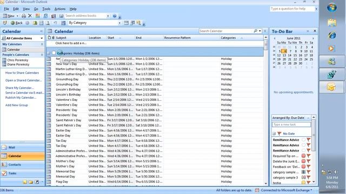Click the search magnifier in Search Calendar
Image resolution: width=346 pixels, height=194 pixels.
(x=255, y=31)
